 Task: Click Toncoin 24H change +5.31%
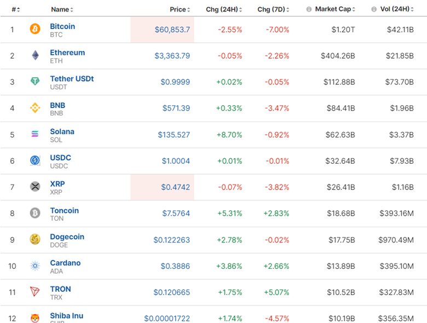pos(229,214)
